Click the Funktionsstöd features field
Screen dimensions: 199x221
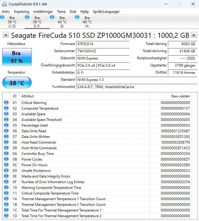(x=136, y=87)
